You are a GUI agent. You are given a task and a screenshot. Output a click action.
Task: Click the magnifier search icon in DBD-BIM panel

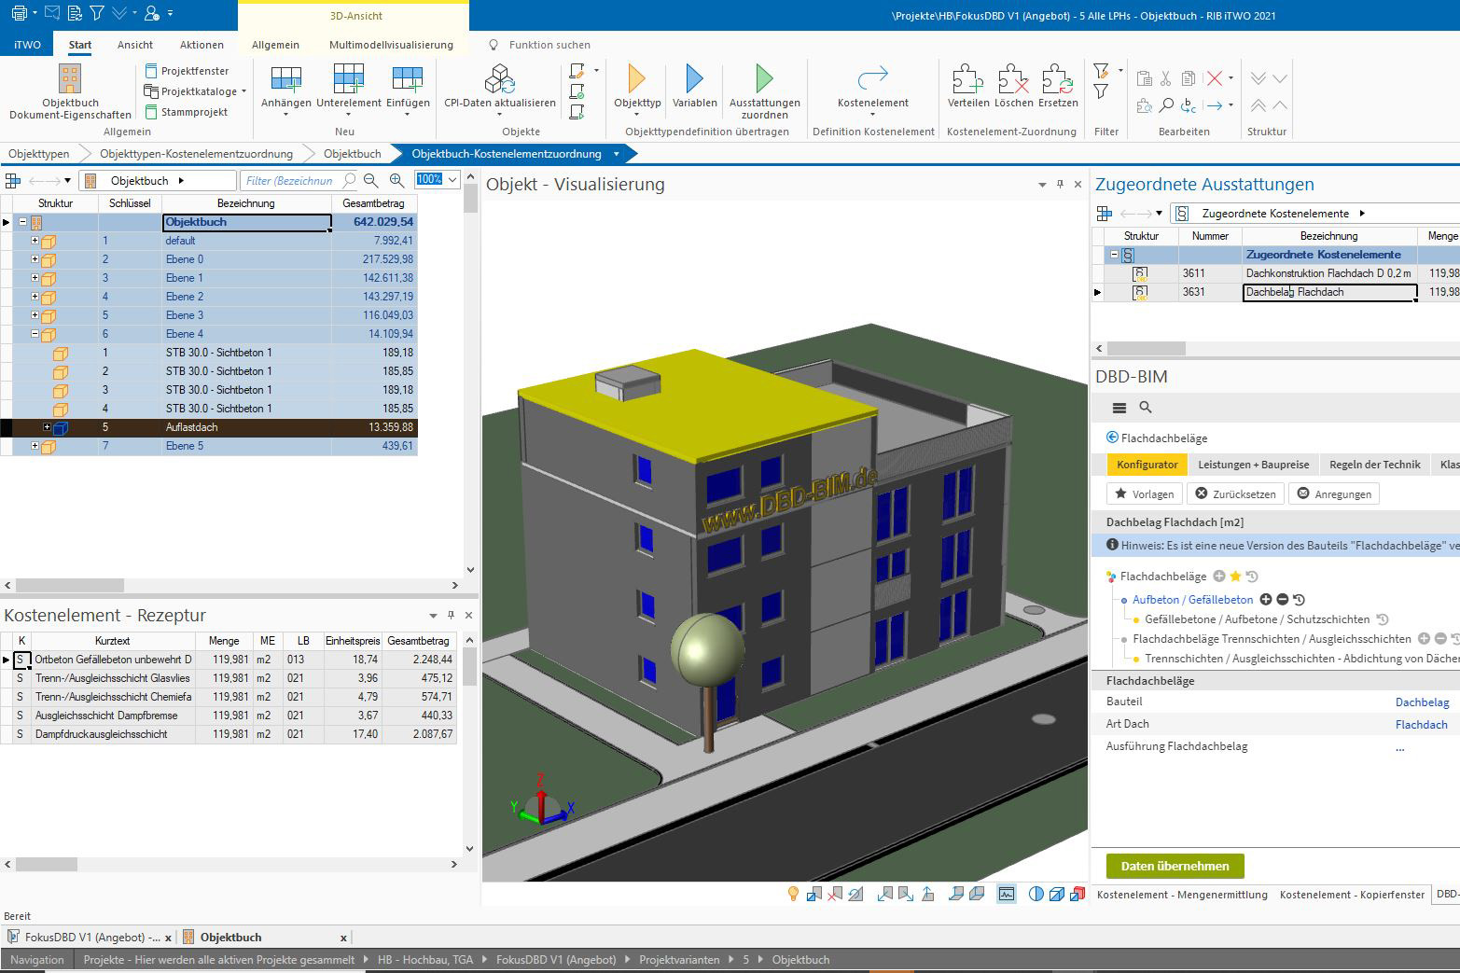(x=1146, y=408)
